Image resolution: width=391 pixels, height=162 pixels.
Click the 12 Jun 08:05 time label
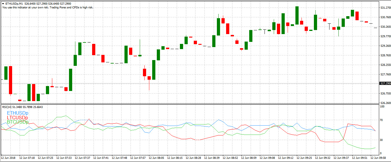pos(157,158)
